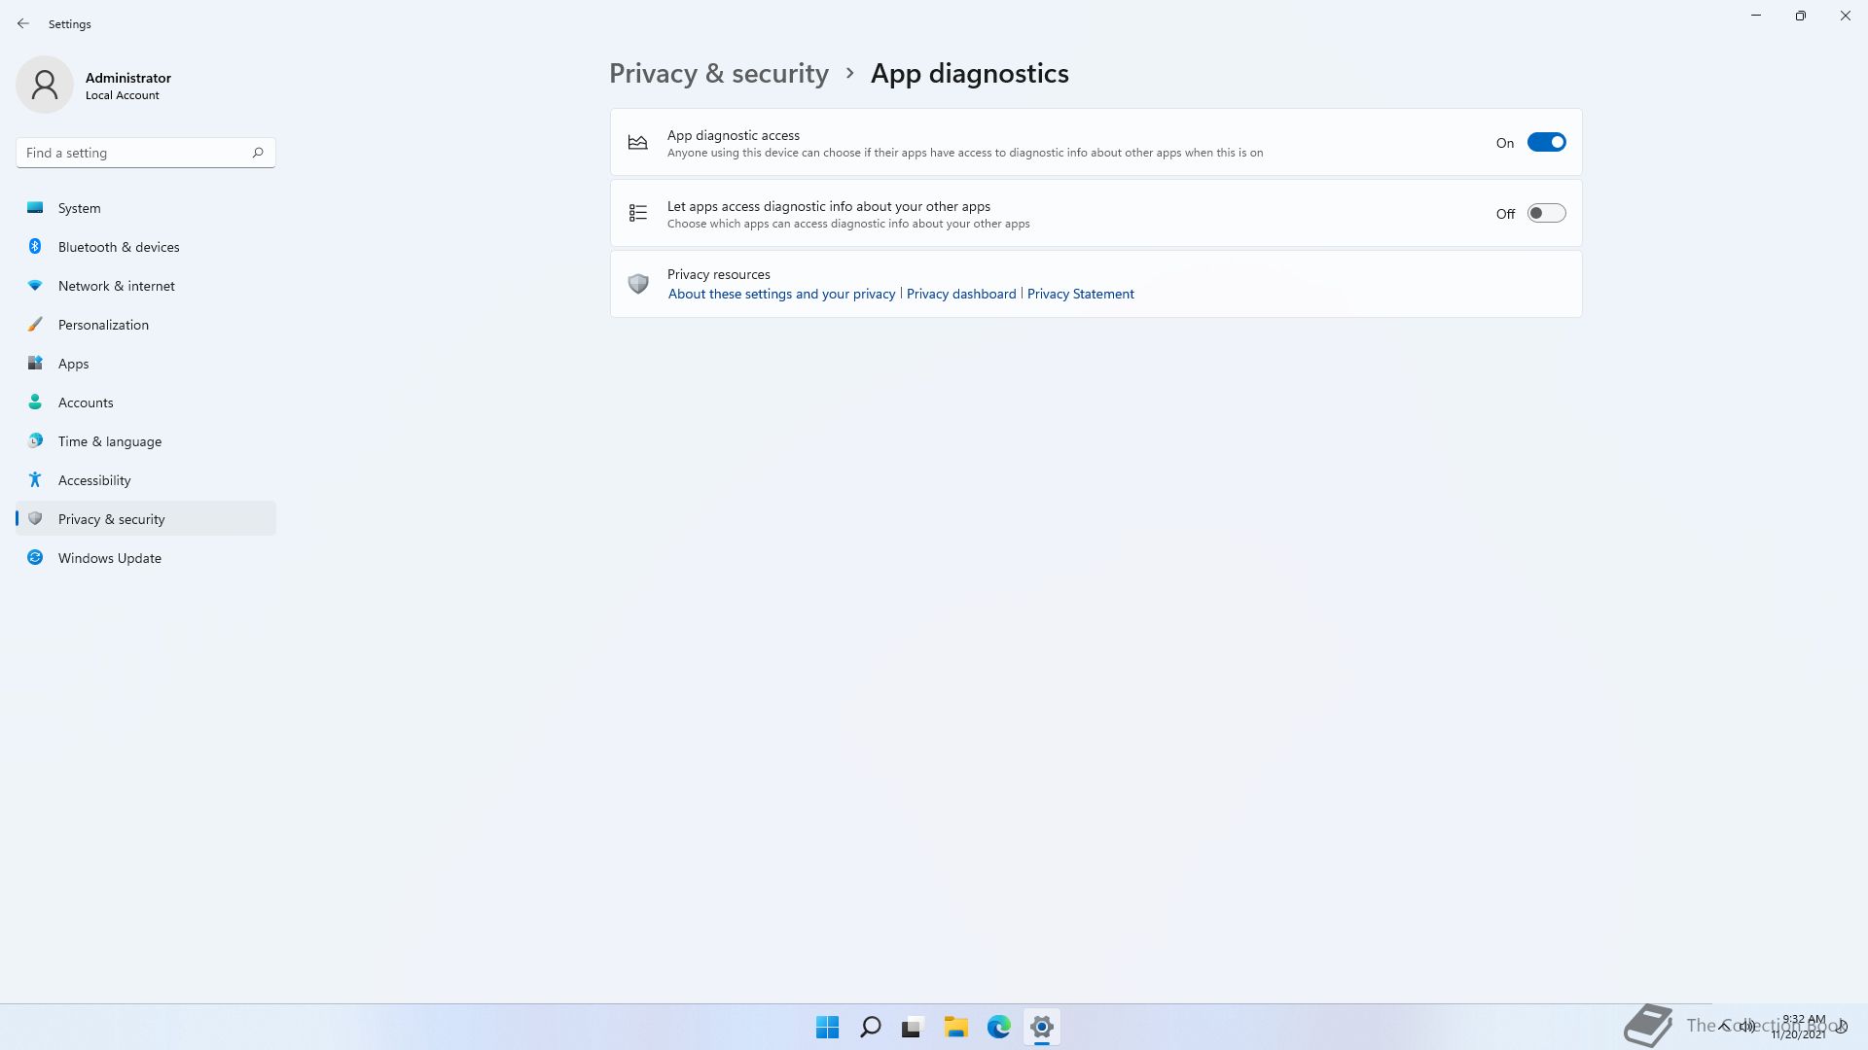The image size is (1868, 1050).
Task: Click Privacy & security breadcrumb link
Action: (x=719, y=74)
